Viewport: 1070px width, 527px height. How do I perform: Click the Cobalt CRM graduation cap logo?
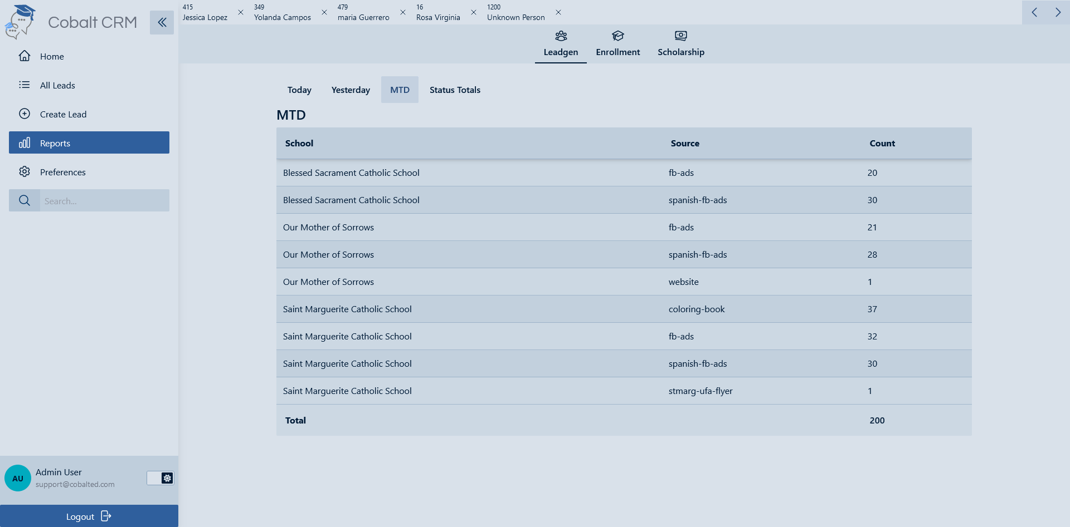click(x=20, y=22)
